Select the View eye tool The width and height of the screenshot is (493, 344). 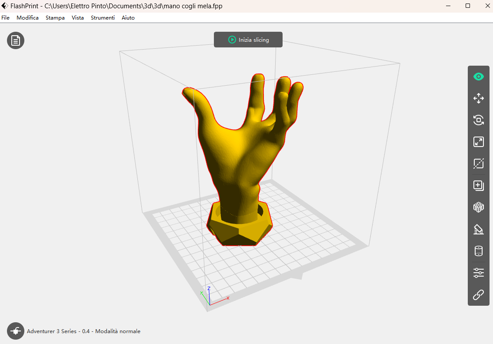[478, 77]
